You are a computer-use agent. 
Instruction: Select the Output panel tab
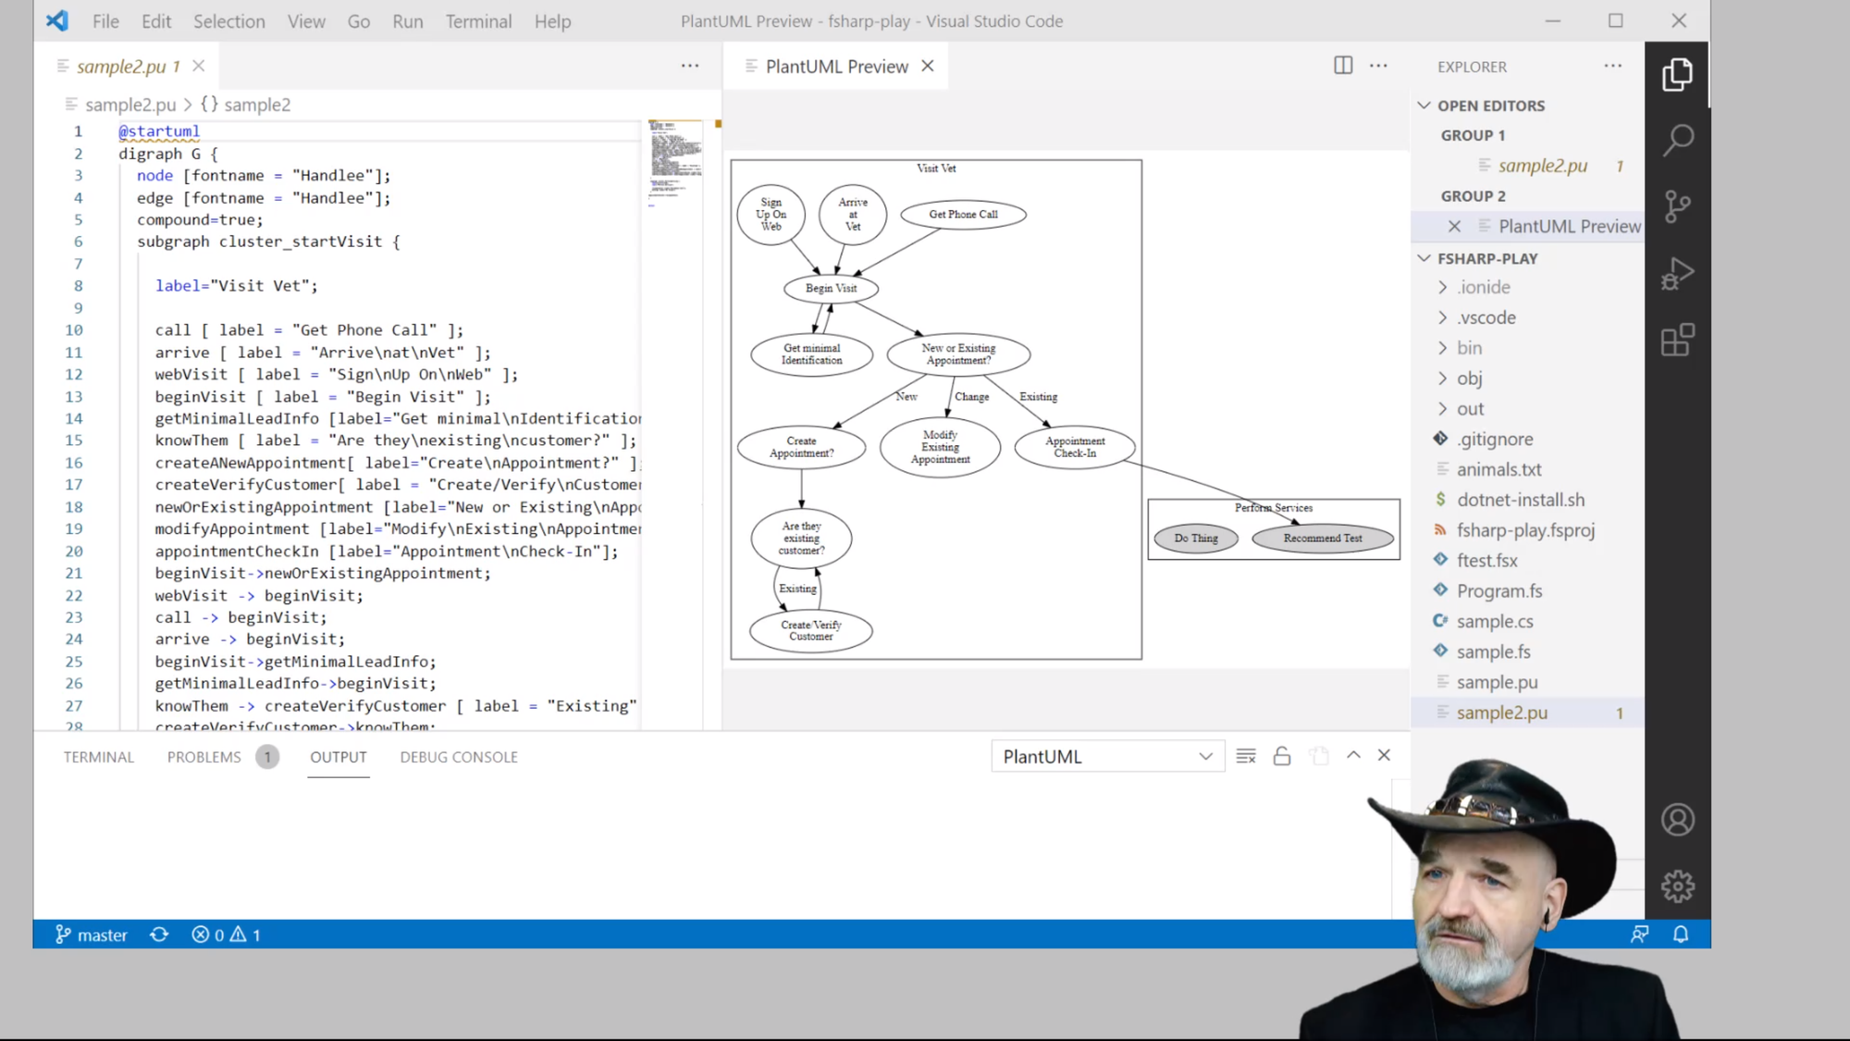pos(339,757)
